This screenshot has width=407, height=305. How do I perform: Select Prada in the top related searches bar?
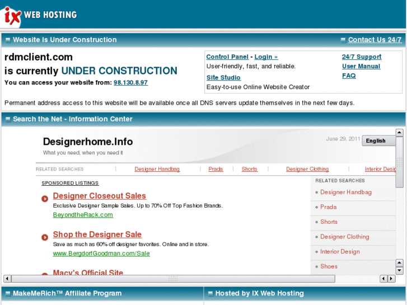point(216,169)
